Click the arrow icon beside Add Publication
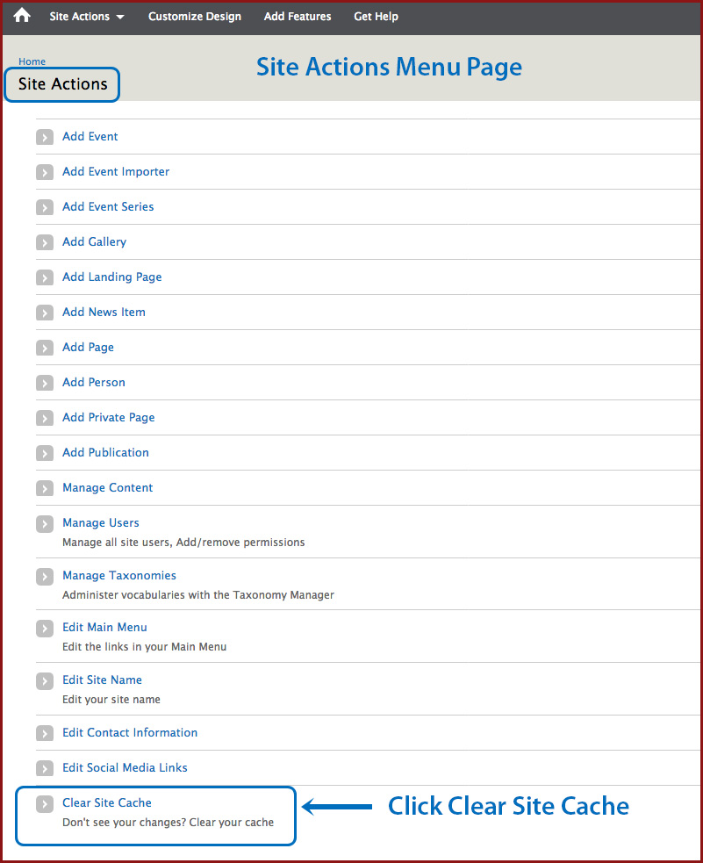This screenshot has height=863, width=703. (x=45, y=453)
